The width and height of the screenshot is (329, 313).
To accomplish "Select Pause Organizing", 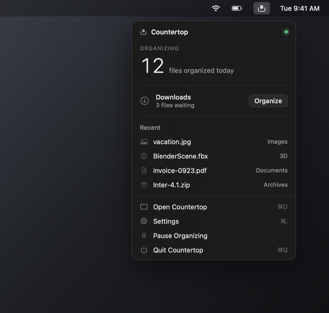I will [x=214, y=236].
